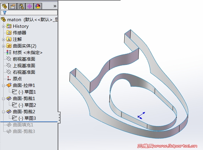Click the suppressed 曲面填充1 icon

(9, 125)
